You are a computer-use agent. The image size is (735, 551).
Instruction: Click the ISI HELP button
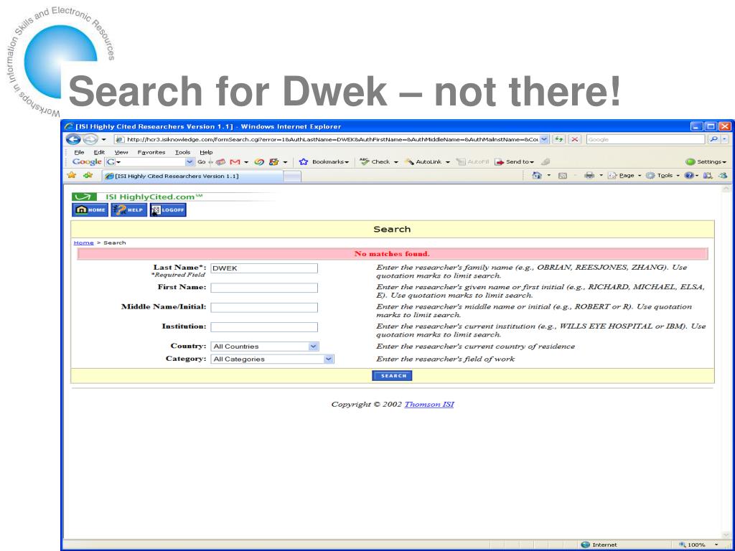tap(129, 210)
